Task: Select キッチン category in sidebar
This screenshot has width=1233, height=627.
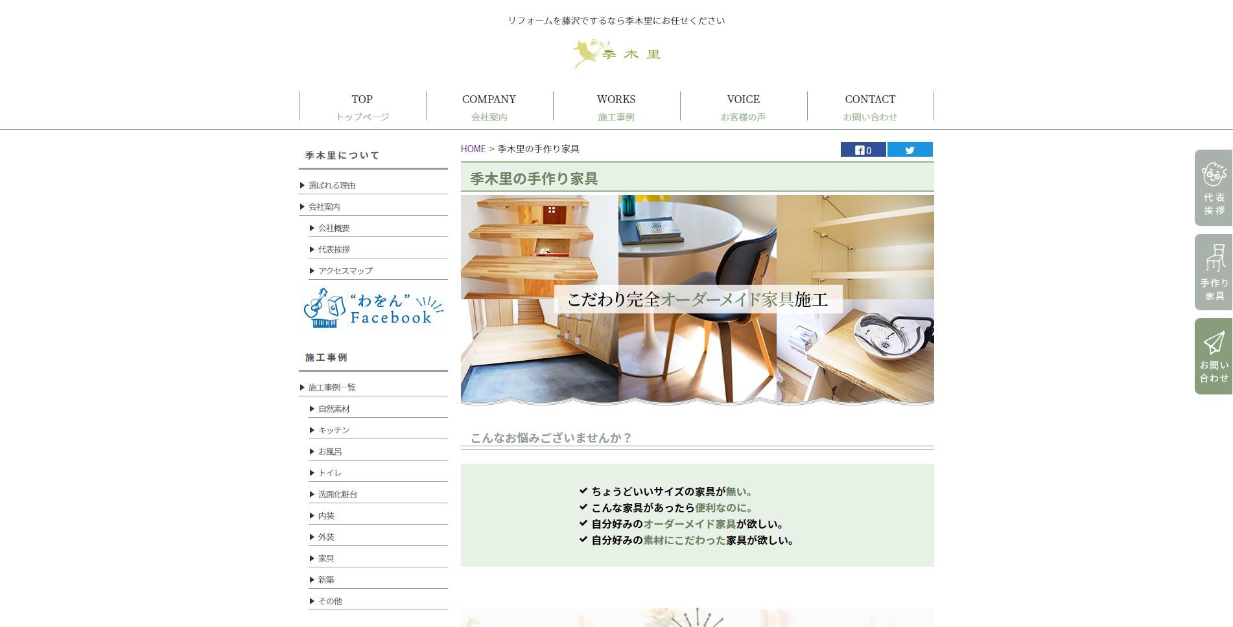Action: [378, 430]
